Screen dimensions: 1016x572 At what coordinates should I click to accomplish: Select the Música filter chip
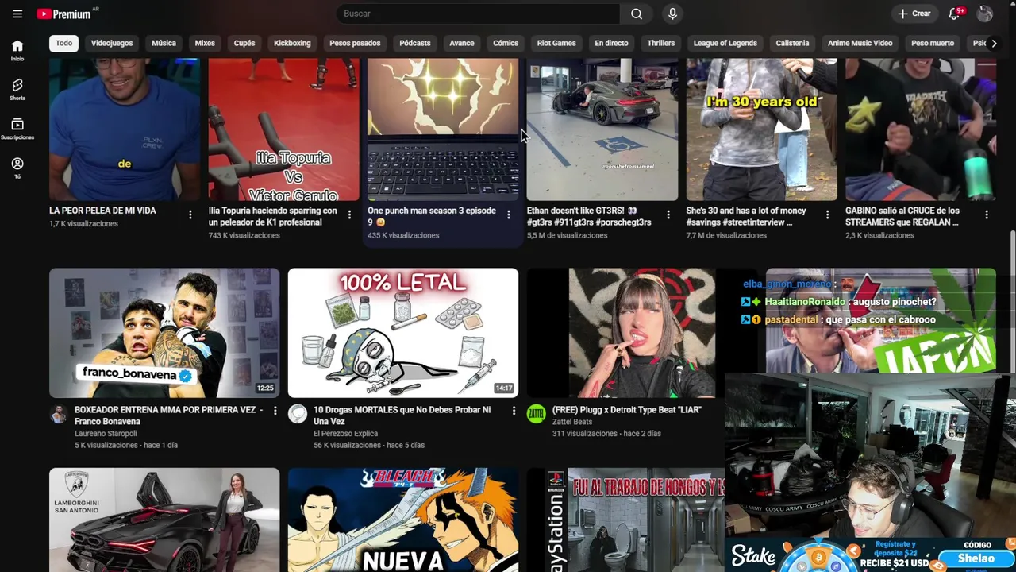point(164,43)
